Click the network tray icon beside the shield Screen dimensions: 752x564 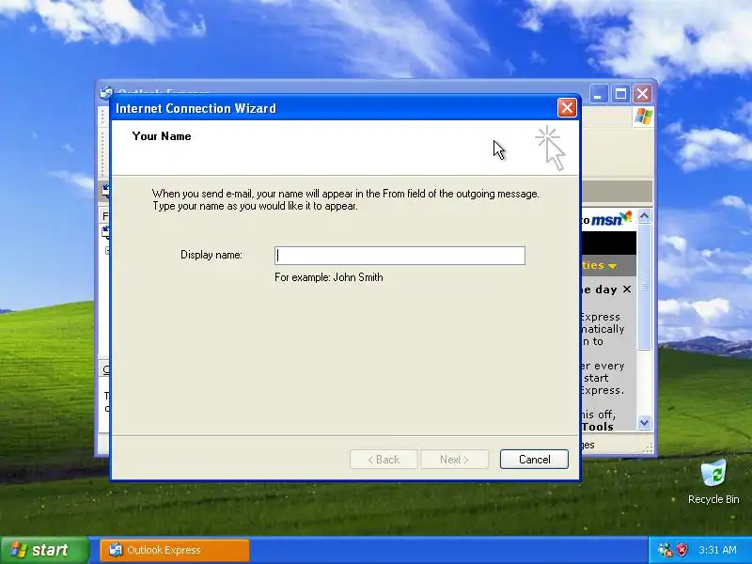(x=666, y=550)
